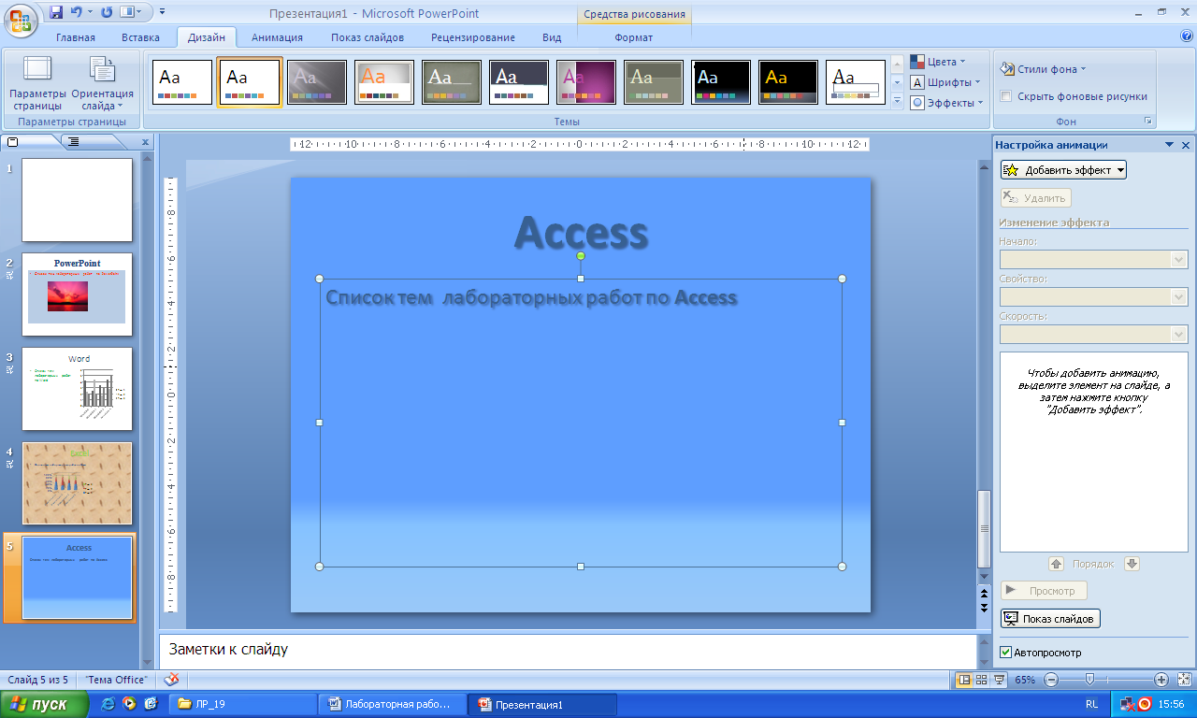Enable Скрыть фоновые рисунки checkbox
Viewport: 1197px width, 718px height.
(x=1006, y=96)
